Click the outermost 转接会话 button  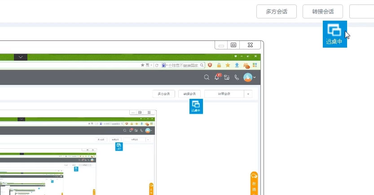point(323,11)
